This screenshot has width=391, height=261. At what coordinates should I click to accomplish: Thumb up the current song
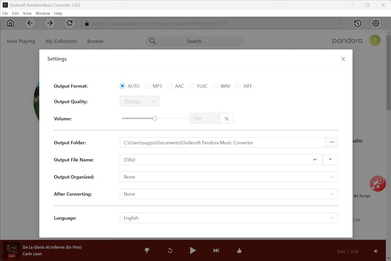(x=239, y=250)
